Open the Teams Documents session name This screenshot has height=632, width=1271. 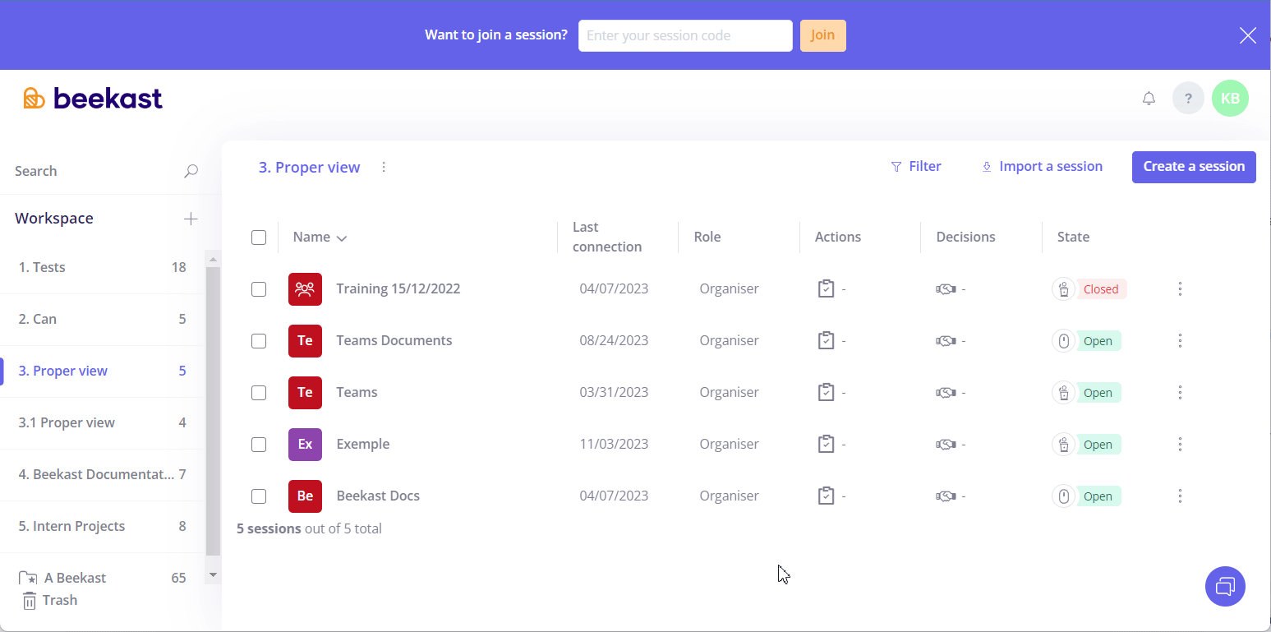[394, 340]
